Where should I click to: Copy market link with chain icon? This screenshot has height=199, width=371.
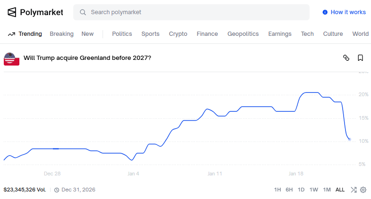pyautogui.click(x=346, y=58)
